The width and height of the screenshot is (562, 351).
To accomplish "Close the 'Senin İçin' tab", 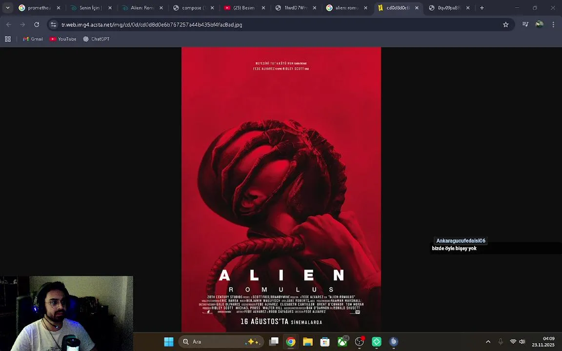I will [110, 8].
